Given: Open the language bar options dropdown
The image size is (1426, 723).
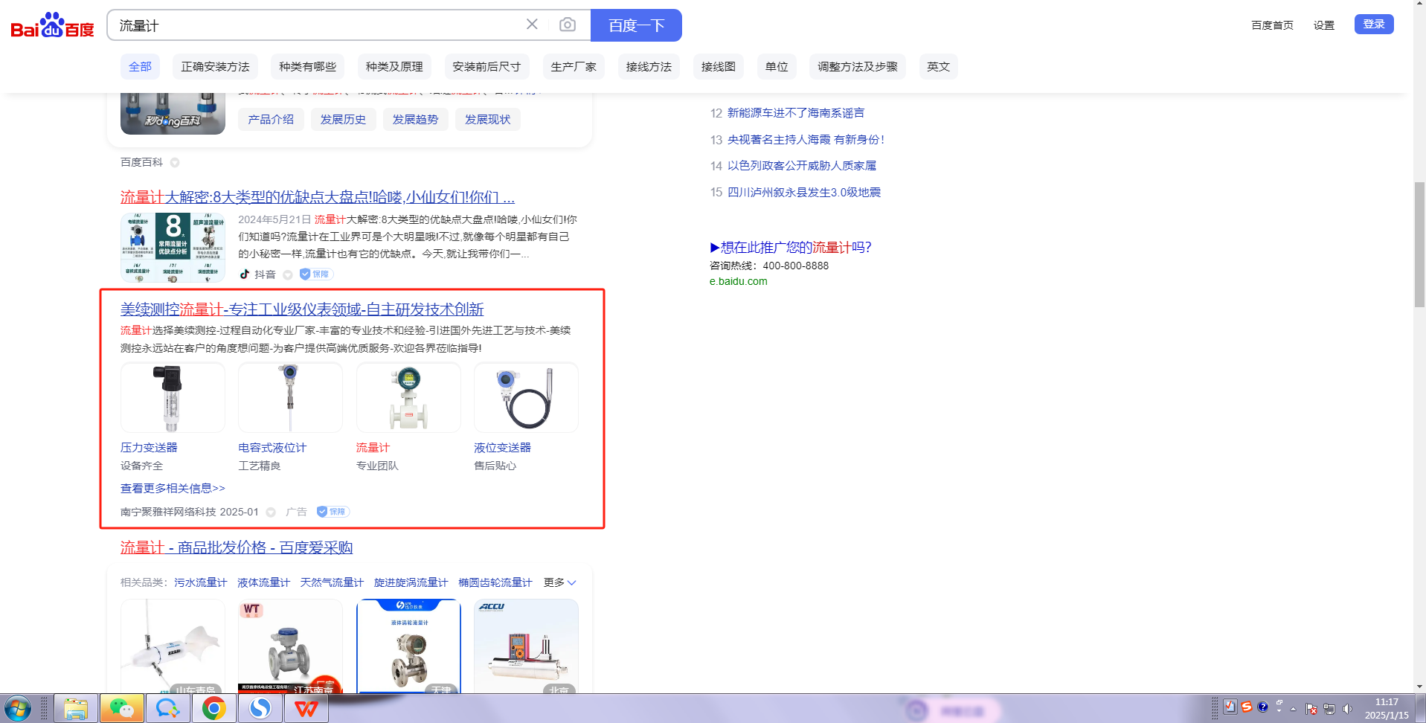Looking at the screenshot, I should click(1279, 711).
